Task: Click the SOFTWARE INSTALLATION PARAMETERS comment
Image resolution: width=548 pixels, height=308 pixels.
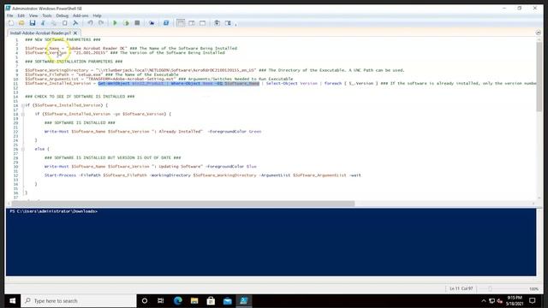Action: click(74, 62)
